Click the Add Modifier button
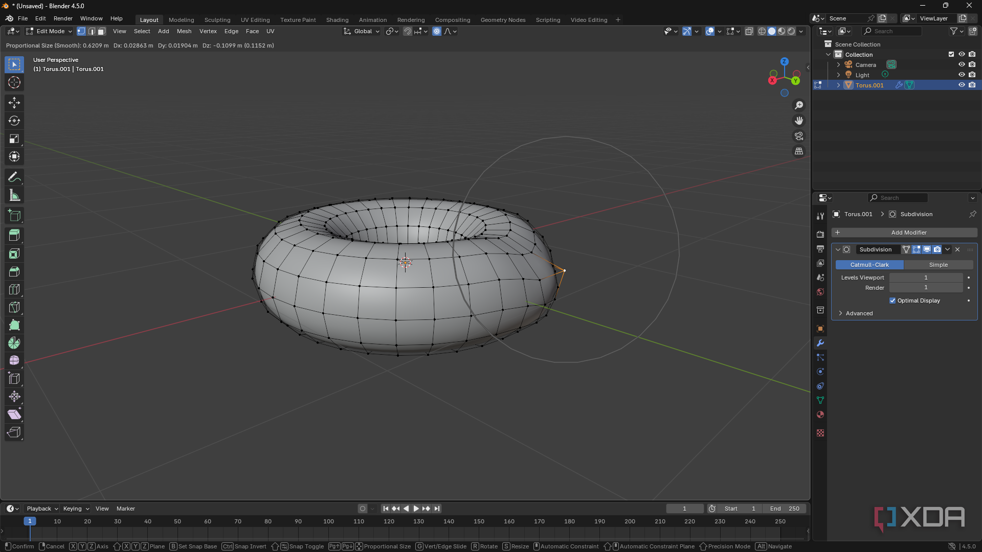The height and width of the screenshot is (552, 982). coord(904,233)
